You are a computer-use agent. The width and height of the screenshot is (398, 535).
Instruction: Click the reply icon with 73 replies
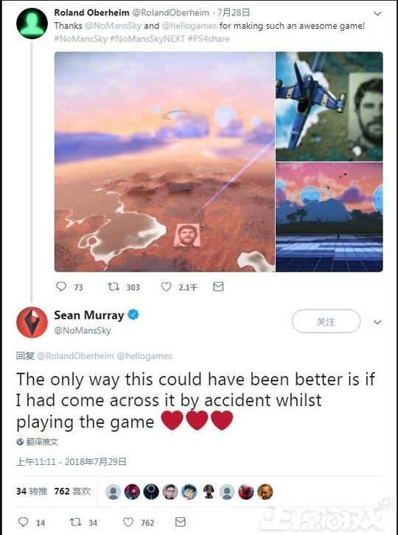pos(61,287)
